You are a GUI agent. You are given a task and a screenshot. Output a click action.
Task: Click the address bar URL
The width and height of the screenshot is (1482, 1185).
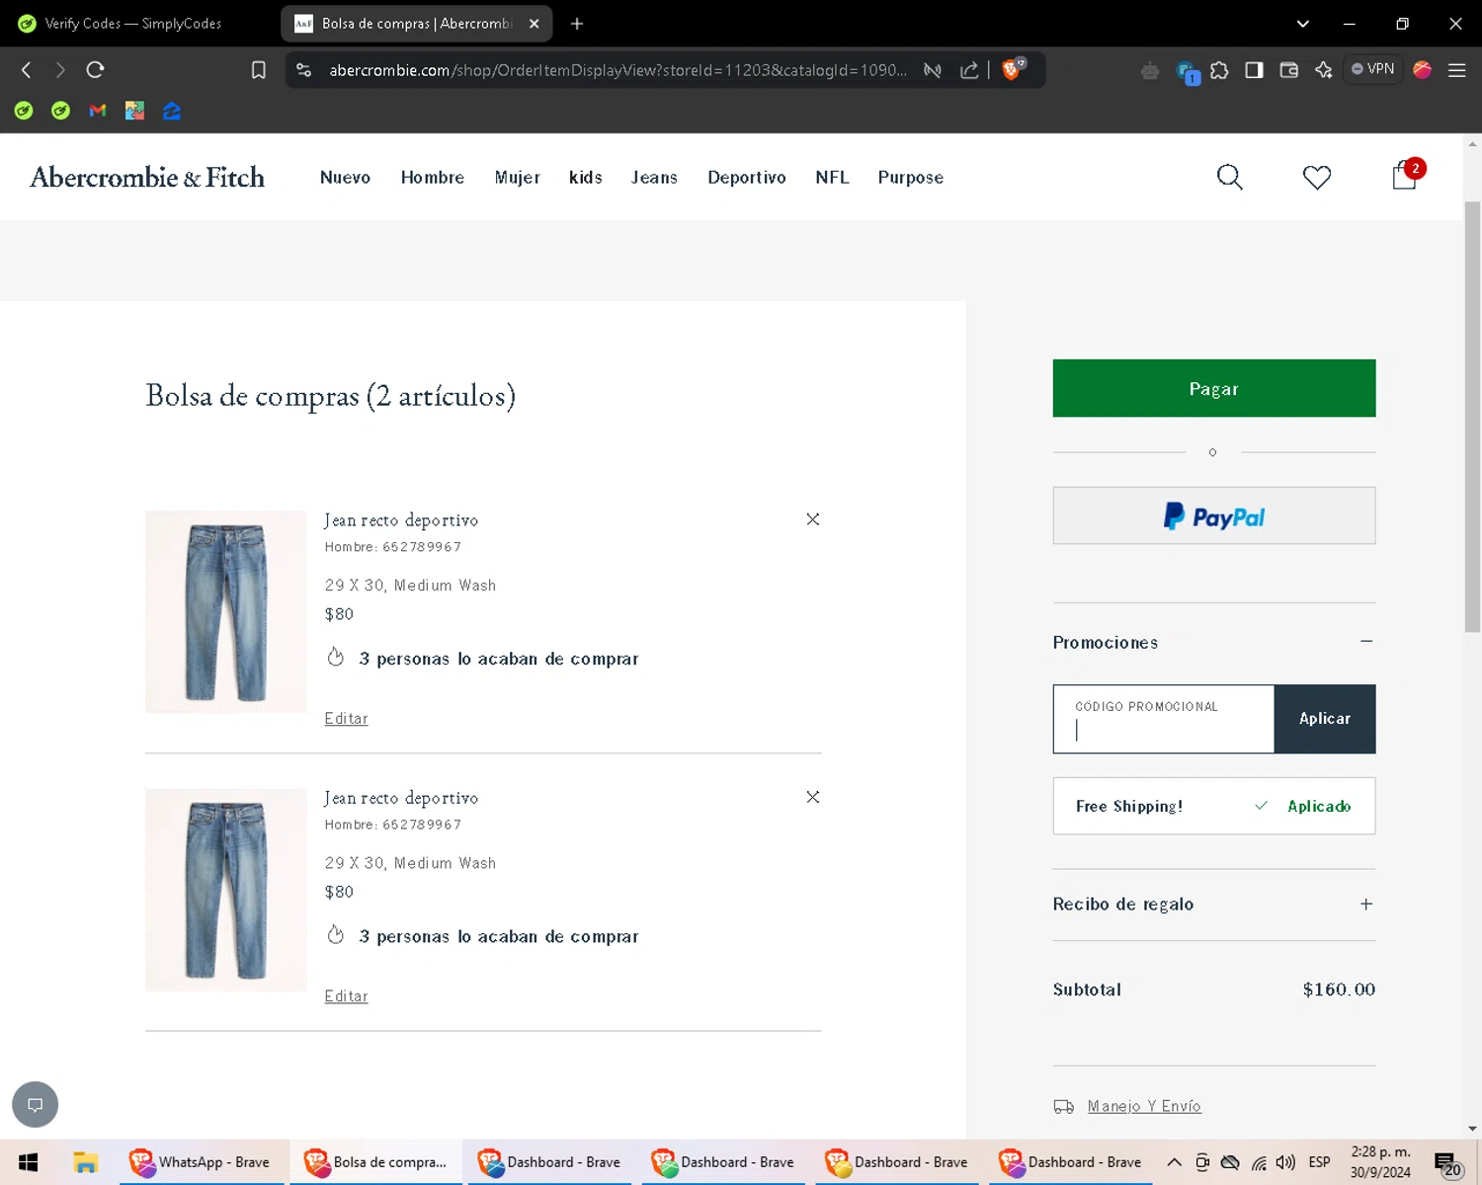tap(618, 70)
